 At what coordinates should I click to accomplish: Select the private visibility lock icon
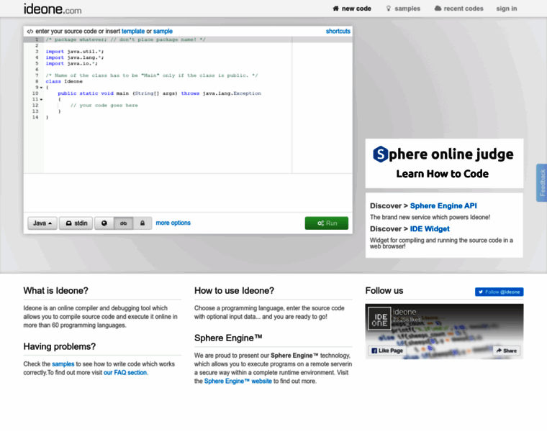pyautogui.click(x=143, y=223)
